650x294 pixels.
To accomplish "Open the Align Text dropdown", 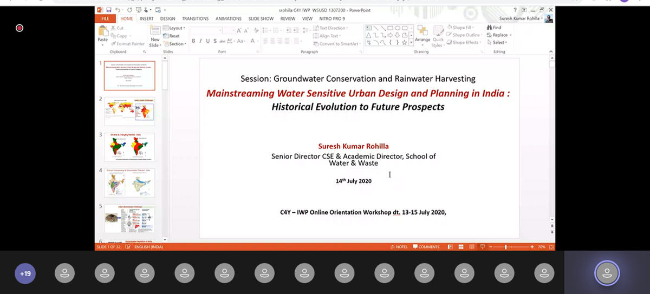I will tap(327, 36).
